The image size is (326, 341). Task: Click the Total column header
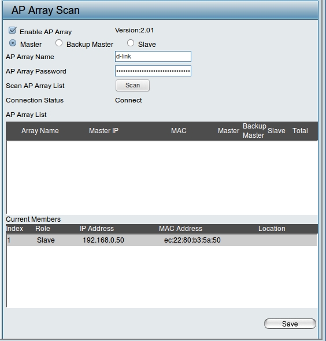[x=300, y=131]
